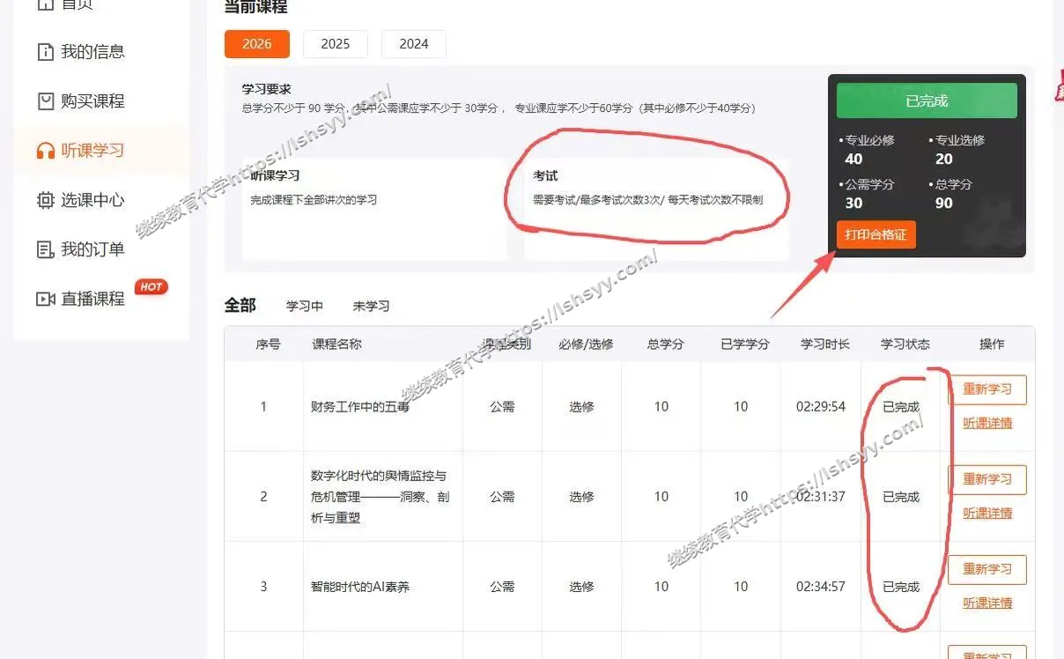Click 打印合格证 button
The height and width of the screenshot is (659, 1064).
point(876,235)
